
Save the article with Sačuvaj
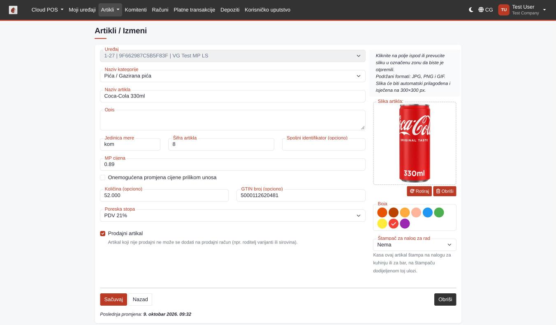point(114,299)
